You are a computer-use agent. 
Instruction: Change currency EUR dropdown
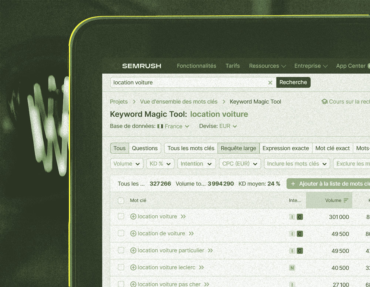click(x=228, y=126)
